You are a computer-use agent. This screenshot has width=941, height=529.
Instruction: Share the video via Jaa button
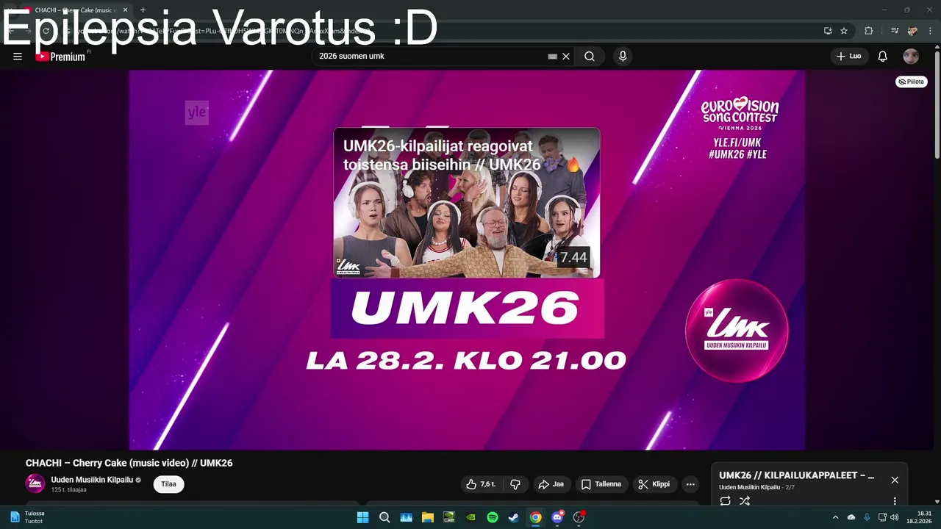tap(551, 484)
